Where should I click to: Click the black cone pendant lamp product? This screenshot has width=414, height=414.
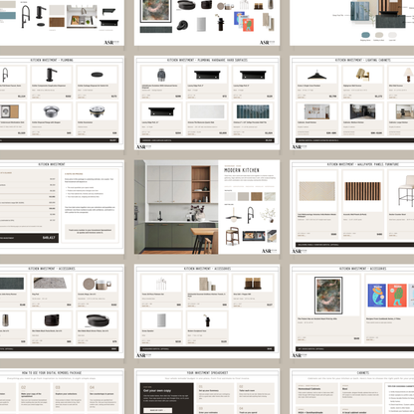tap(316, 75)
